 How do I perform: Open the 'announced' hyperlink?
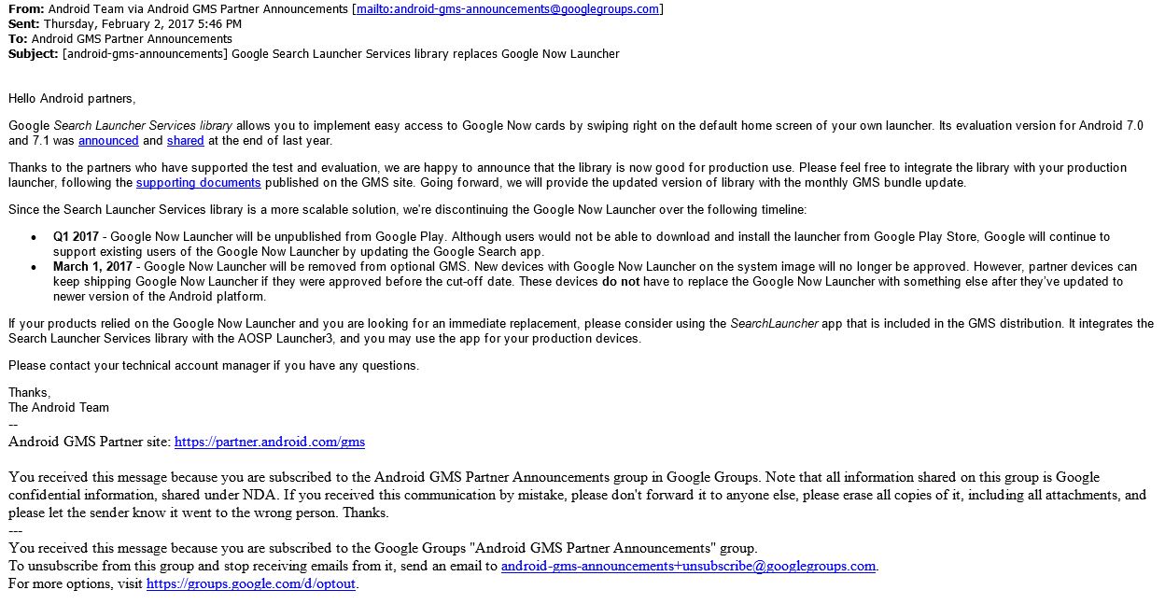pos(108,141)
